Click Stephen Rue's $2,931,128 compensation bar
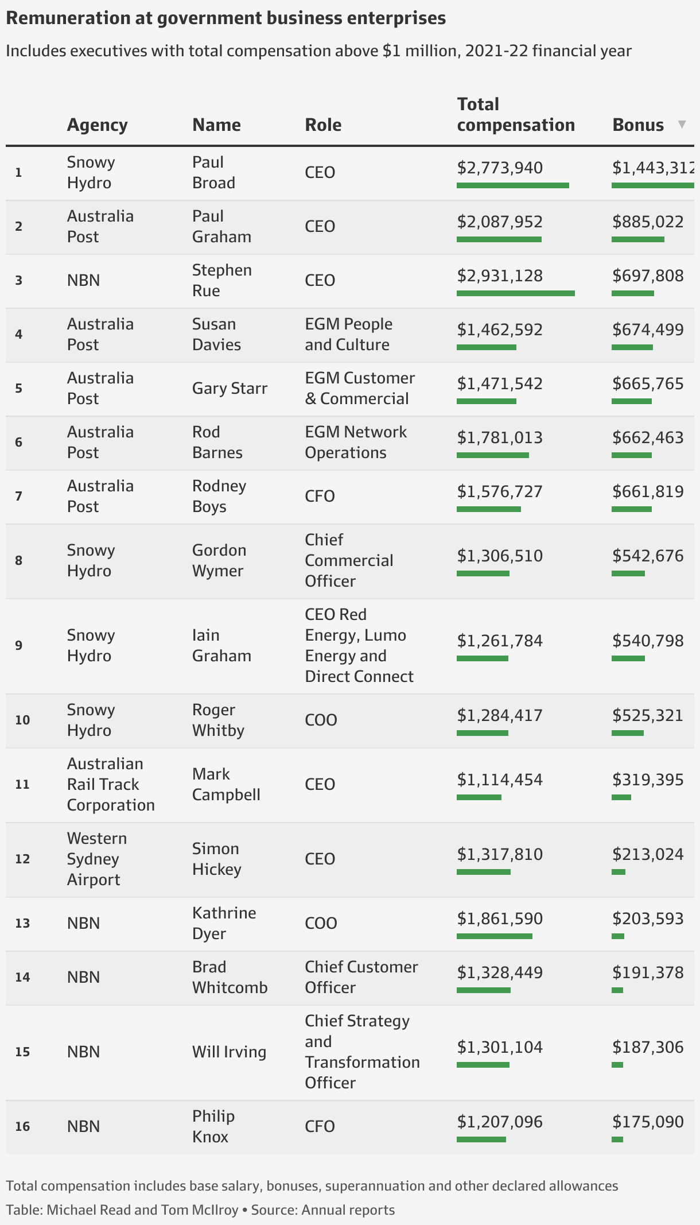The width and height of the screenshot is (700, 1225). point(516,293)
